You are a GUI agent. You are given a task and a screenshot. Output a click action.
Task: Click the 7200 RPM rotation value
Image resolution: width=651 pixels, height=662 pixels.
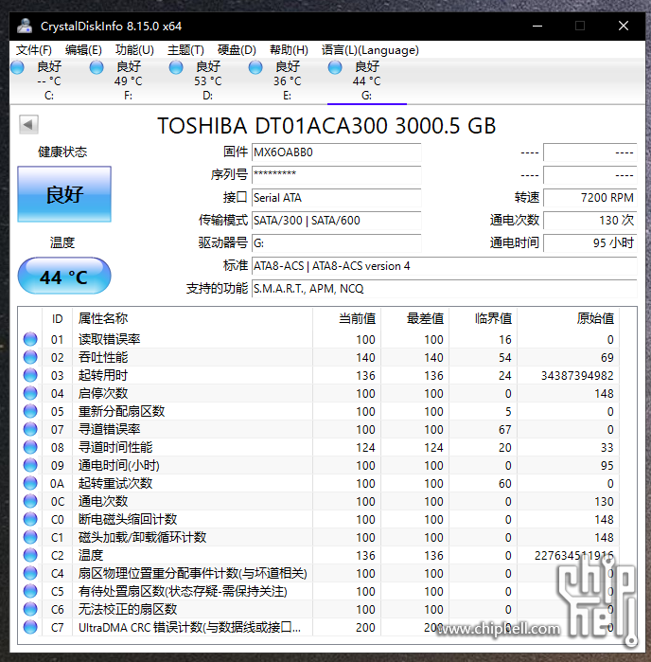coord(589,198)
